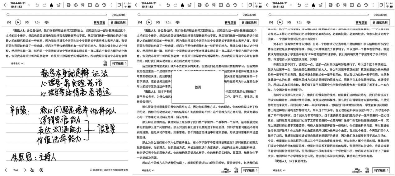The image size is (395, 176).
Task: Tap 识别提升中 icon in middle panel
Action: click(x=226, y=170)
